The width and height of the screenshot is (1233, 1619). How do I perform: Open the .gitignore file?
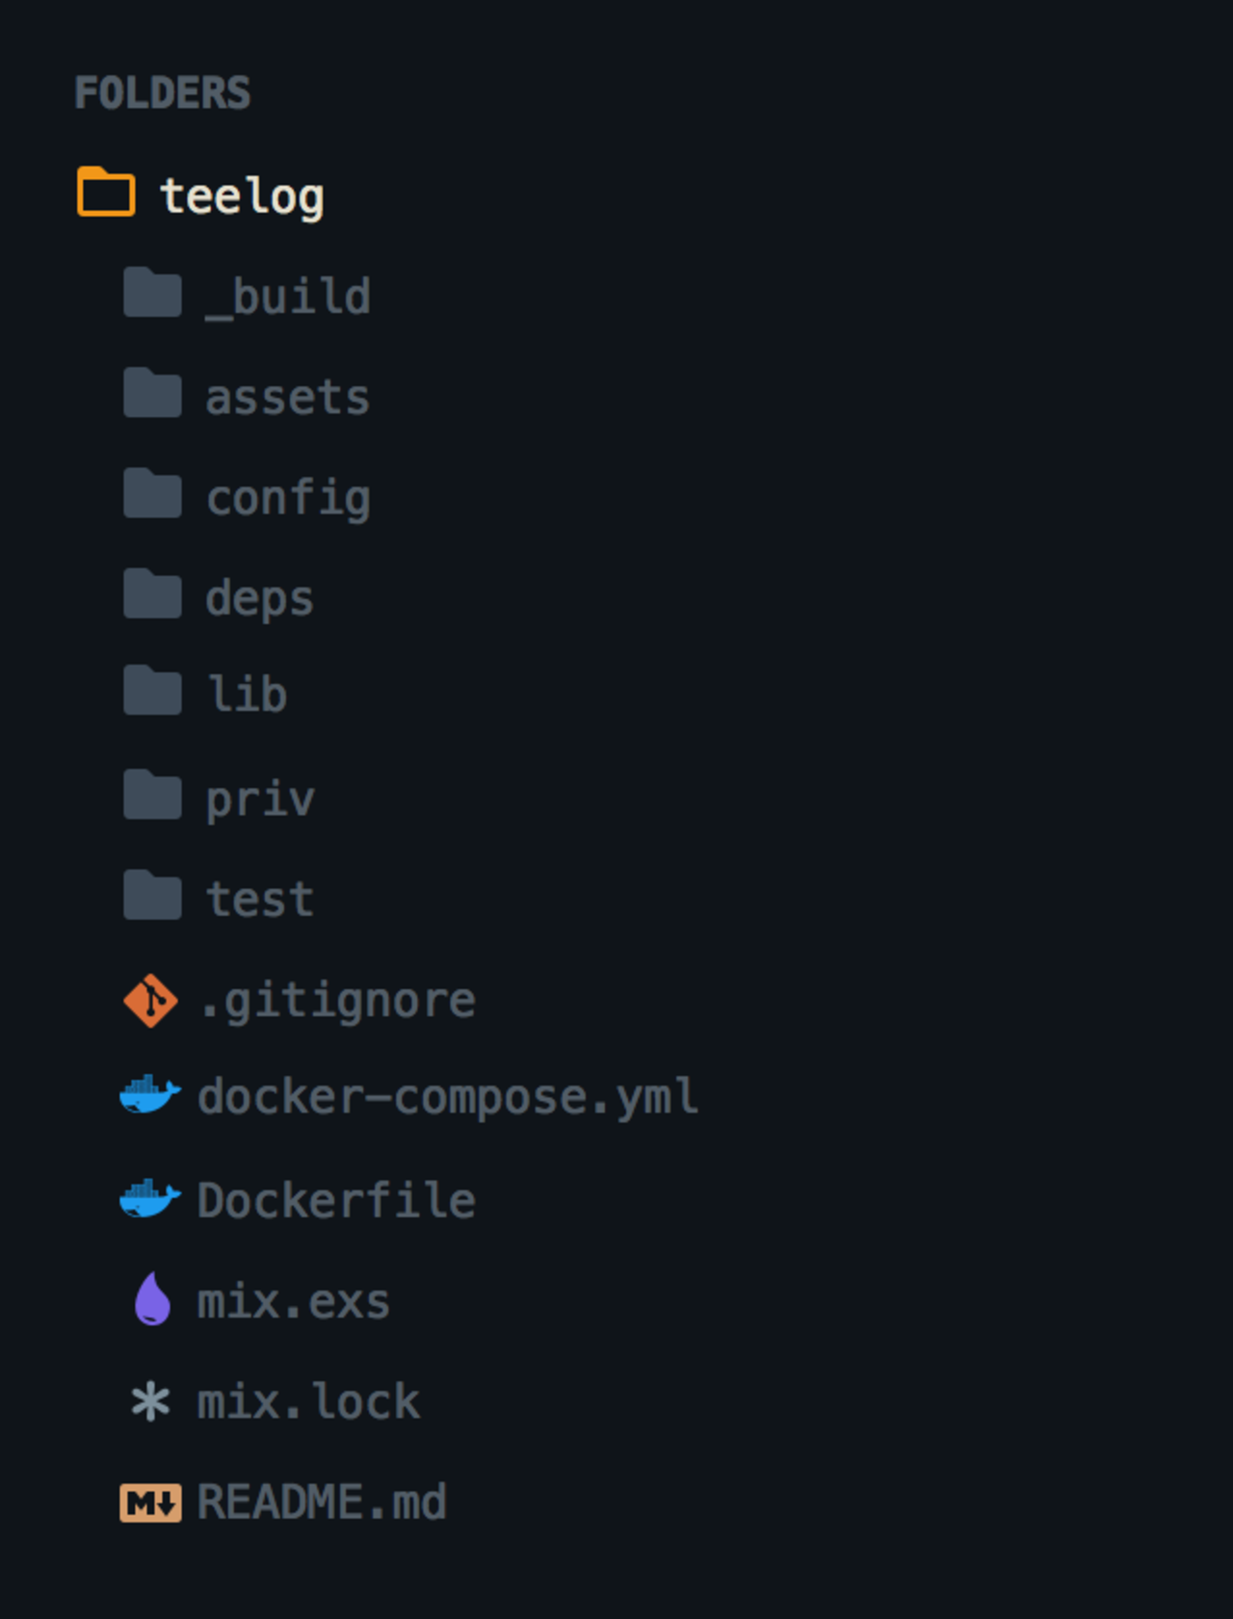click(337, 1000)
